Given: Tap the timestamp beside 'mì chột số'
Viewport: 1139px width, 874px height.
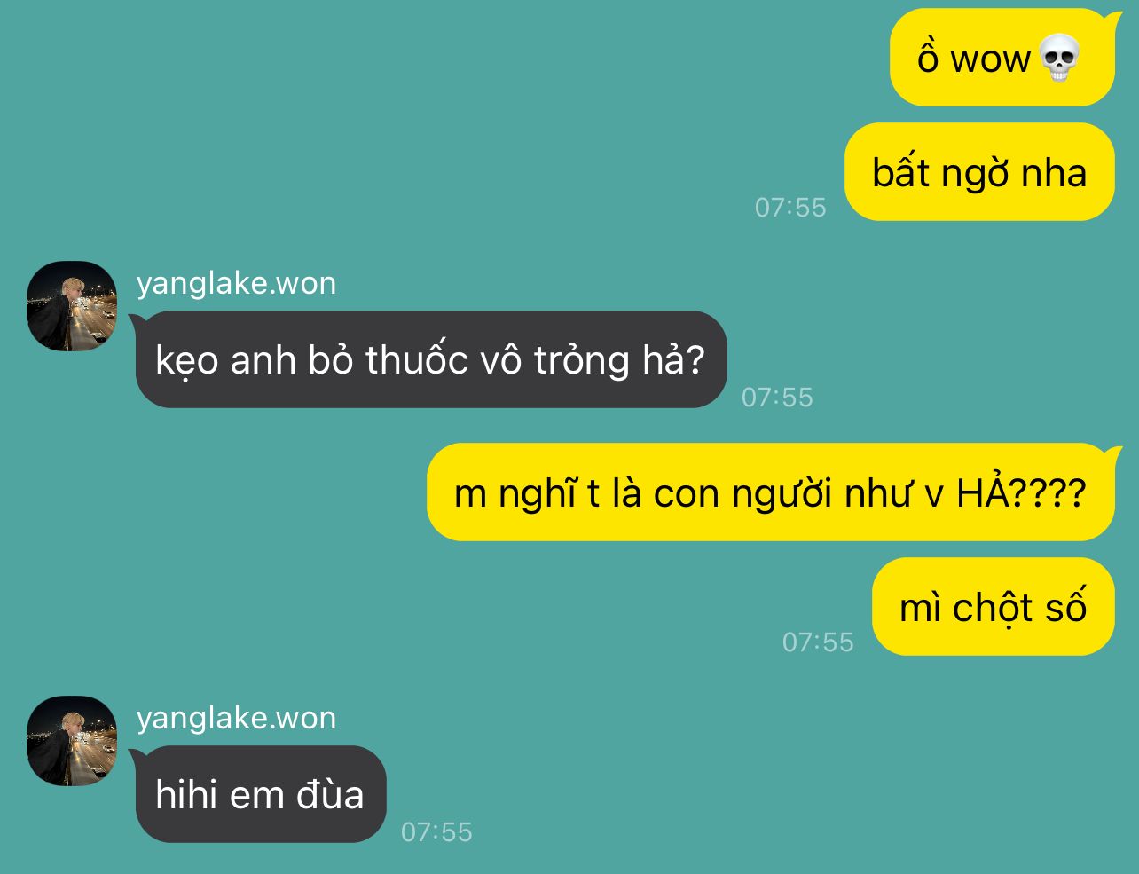Looking at the screenshot, I should (x=818, y=642).
